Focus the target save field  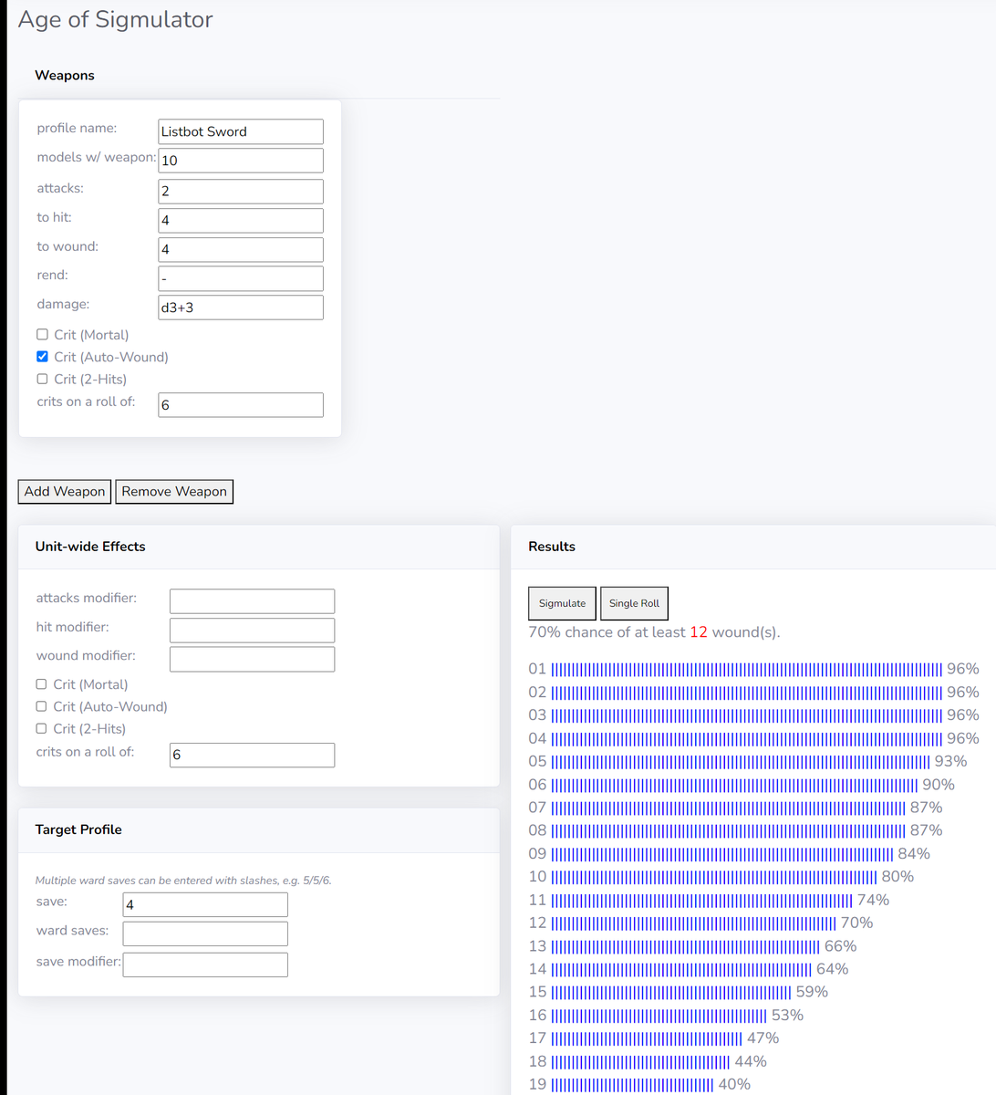(x=205, y=904)
